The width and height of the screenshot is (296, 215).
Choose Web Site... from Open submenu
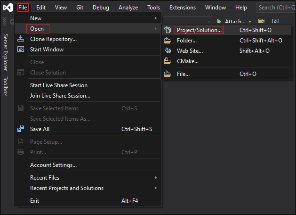226,50
